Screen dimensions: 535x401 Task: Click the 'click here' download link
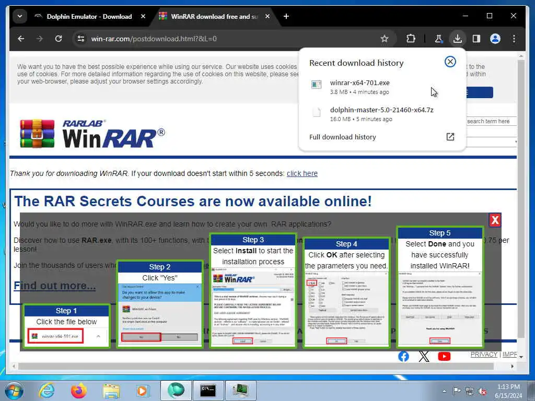[302, 173]
